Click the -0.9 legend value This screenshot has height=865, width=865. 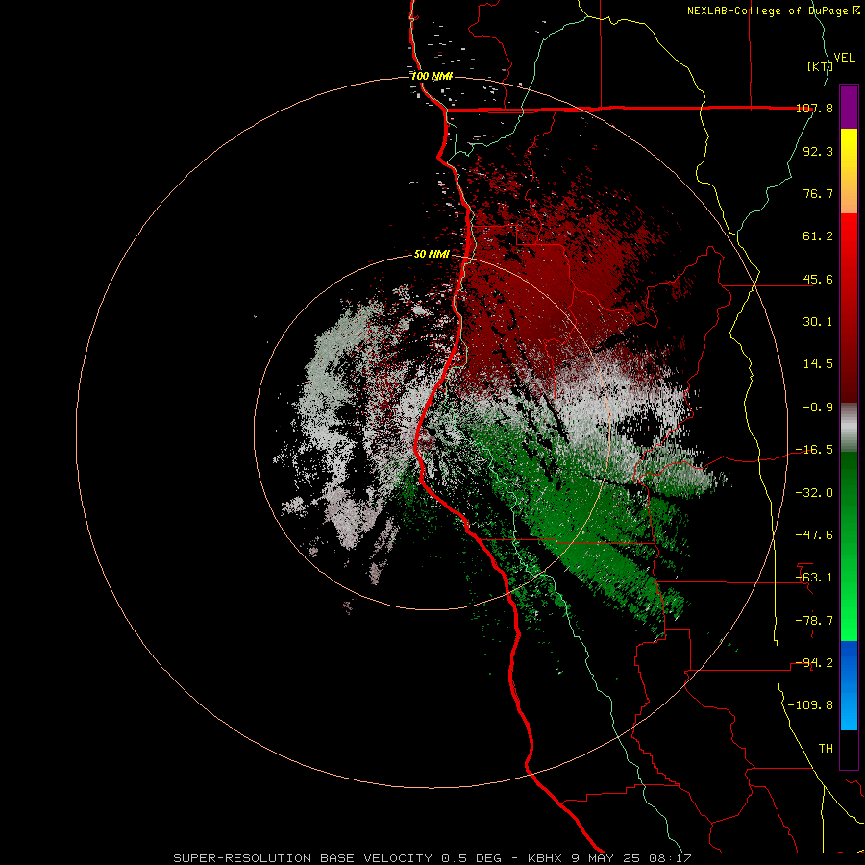(x=818, y=408)
